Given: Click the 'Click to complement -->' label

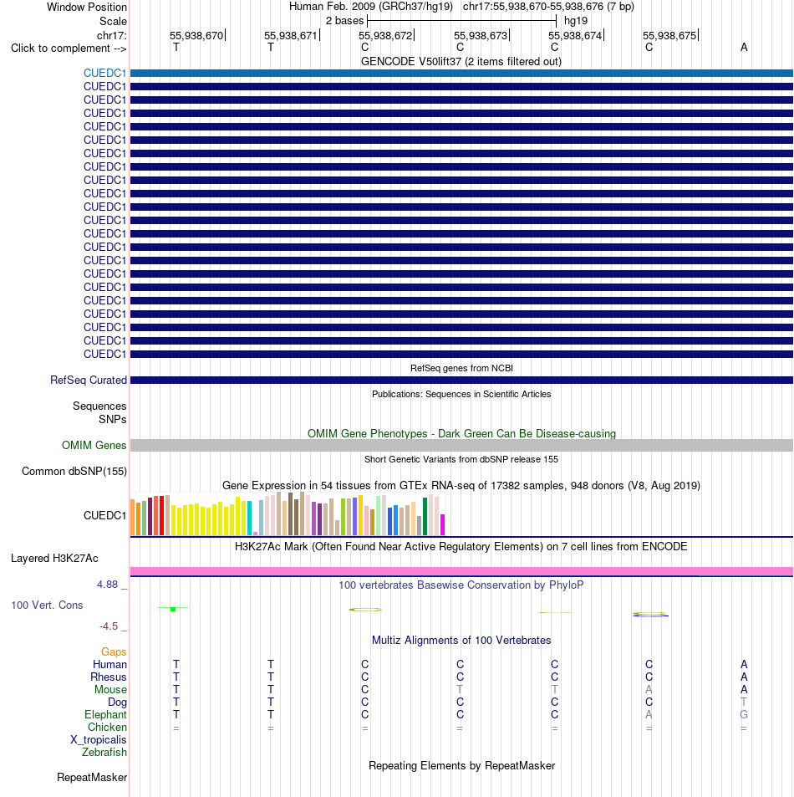Looking at the screenshot, I should click(69, 49).
